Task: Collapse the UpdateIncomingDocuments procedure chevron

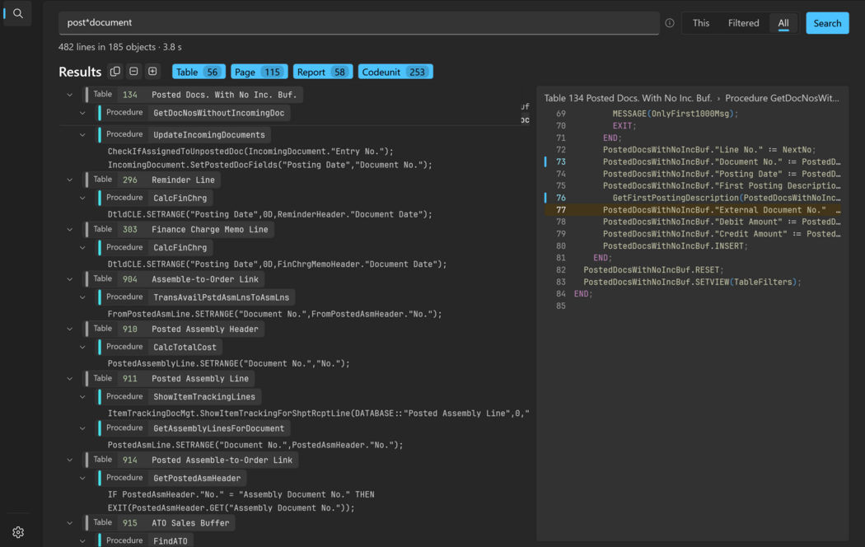Action: pos(82,134)
